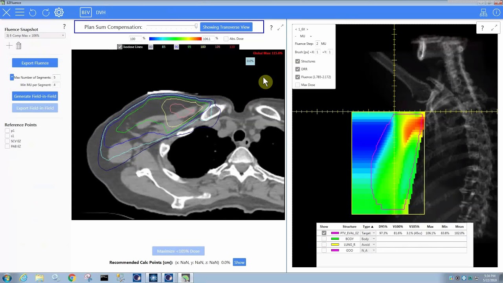Viewport: 503px width, 283px height.
Task: Toggle Abs. Dose checkbox
Action: click(x=226, y=39)
